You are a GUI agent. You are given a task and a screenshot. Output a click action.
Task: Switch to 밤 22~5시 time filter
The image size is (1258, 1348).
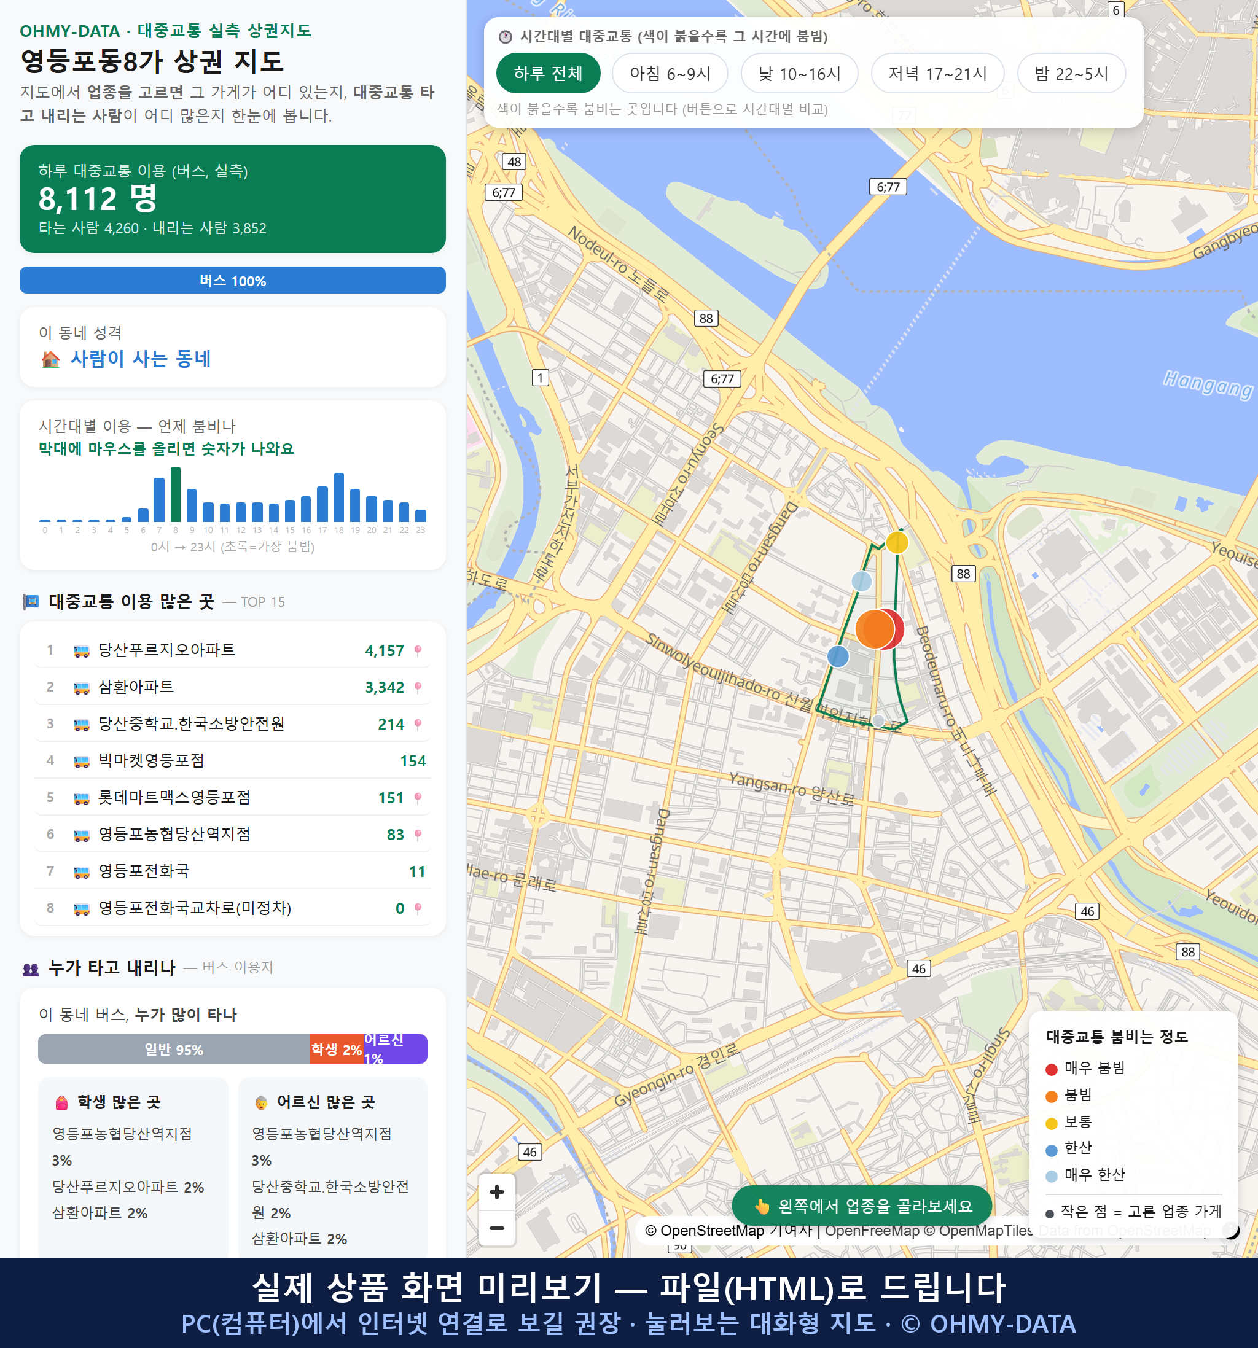click(1071, 73)
